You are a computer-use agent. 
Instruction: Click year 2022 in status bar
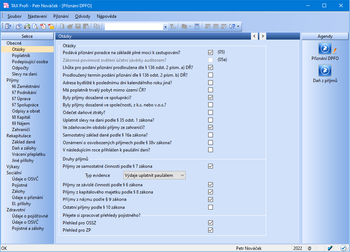tap(298, 248)
